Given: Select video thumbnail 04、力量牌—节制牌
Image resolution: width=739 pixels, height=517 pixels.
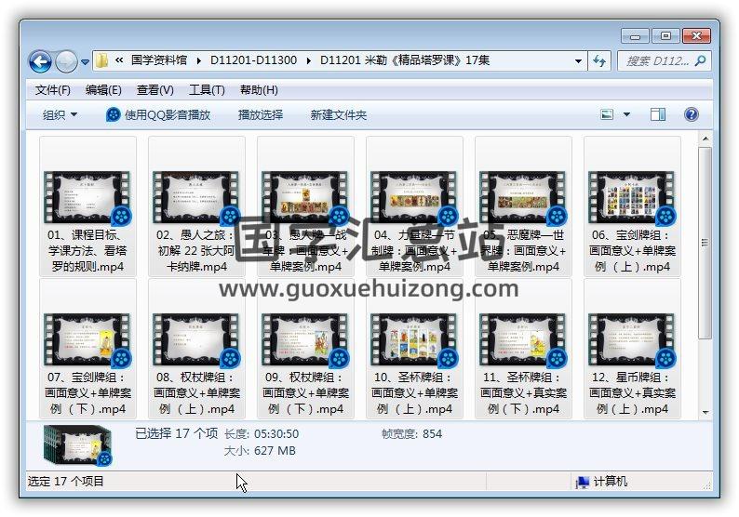Looking at the screenshot, I should (414, 197).
